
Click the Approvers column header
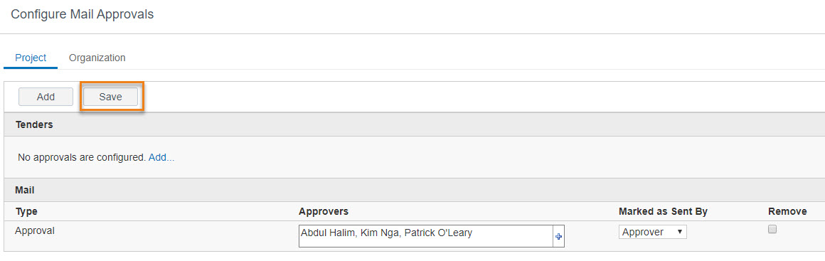[x=324, y=211]
